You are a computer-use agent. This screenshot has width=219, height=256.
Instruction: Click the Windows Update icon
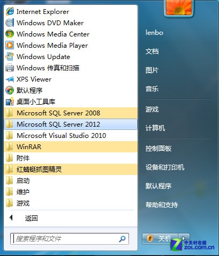tap(10, 56)
